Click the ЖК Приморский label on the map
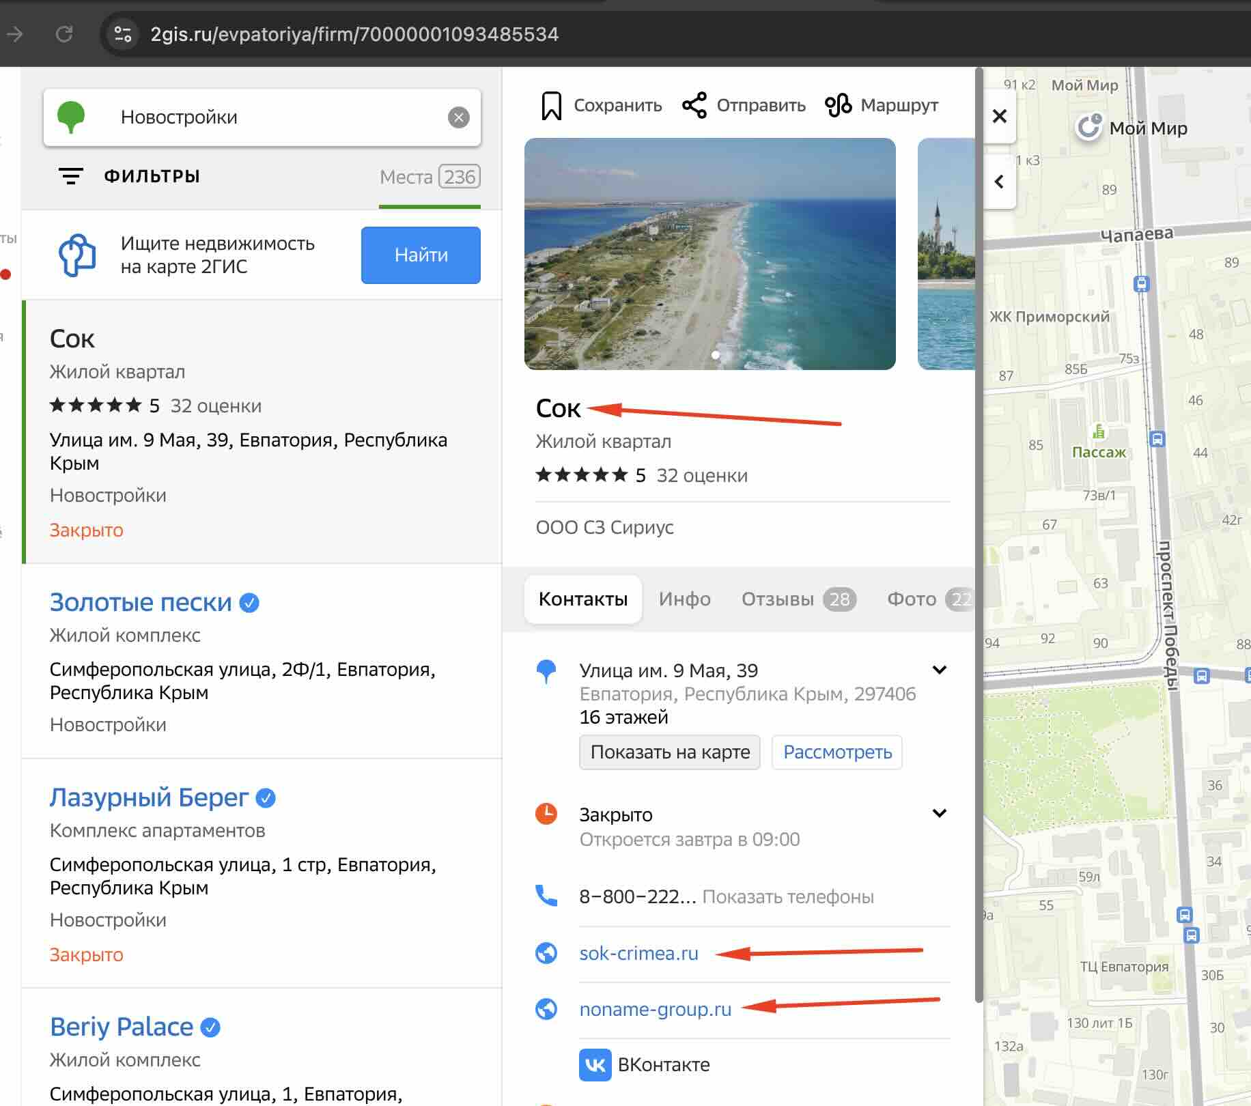 click(x=1050, y=317)
